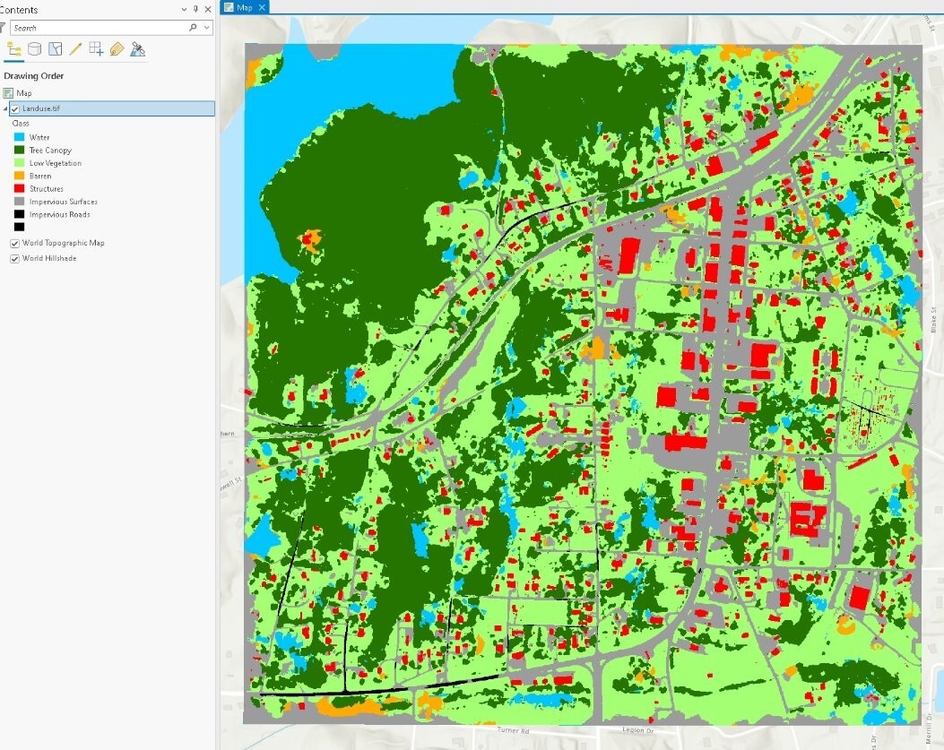Select List By Selection icon
This screenshot has width=944, height=750.
(56, 49)
